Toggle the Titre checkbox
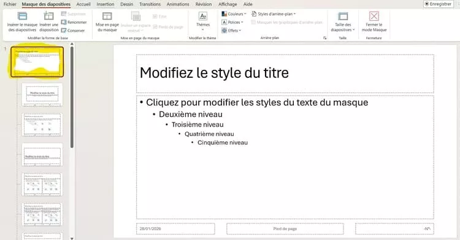The height and width of the screenshot is (240, 460). [159, 17]
